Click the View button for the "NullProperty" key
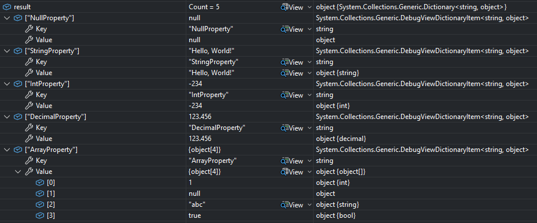 [x=292, y=29]
